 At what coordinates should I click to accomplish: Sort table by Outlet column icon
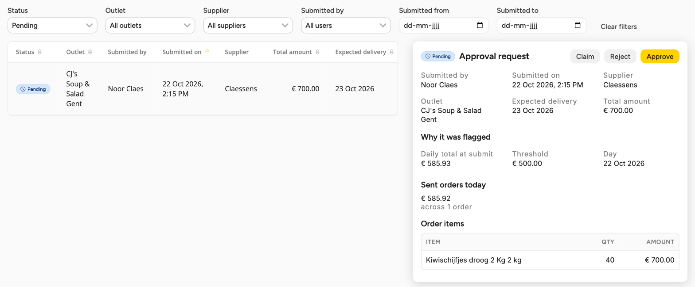[x=90, y=52]
